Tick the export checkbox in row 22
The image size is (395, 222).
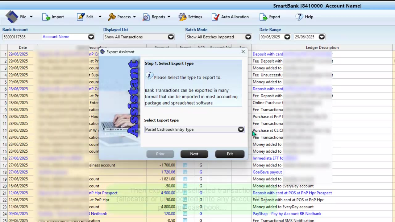[x=185, y=200]
